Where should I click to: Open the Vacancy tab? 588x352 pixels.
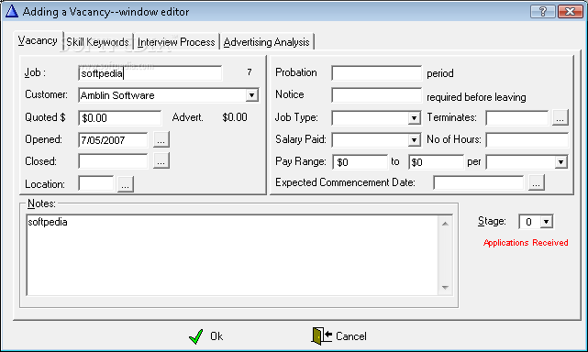click(38, 40)
